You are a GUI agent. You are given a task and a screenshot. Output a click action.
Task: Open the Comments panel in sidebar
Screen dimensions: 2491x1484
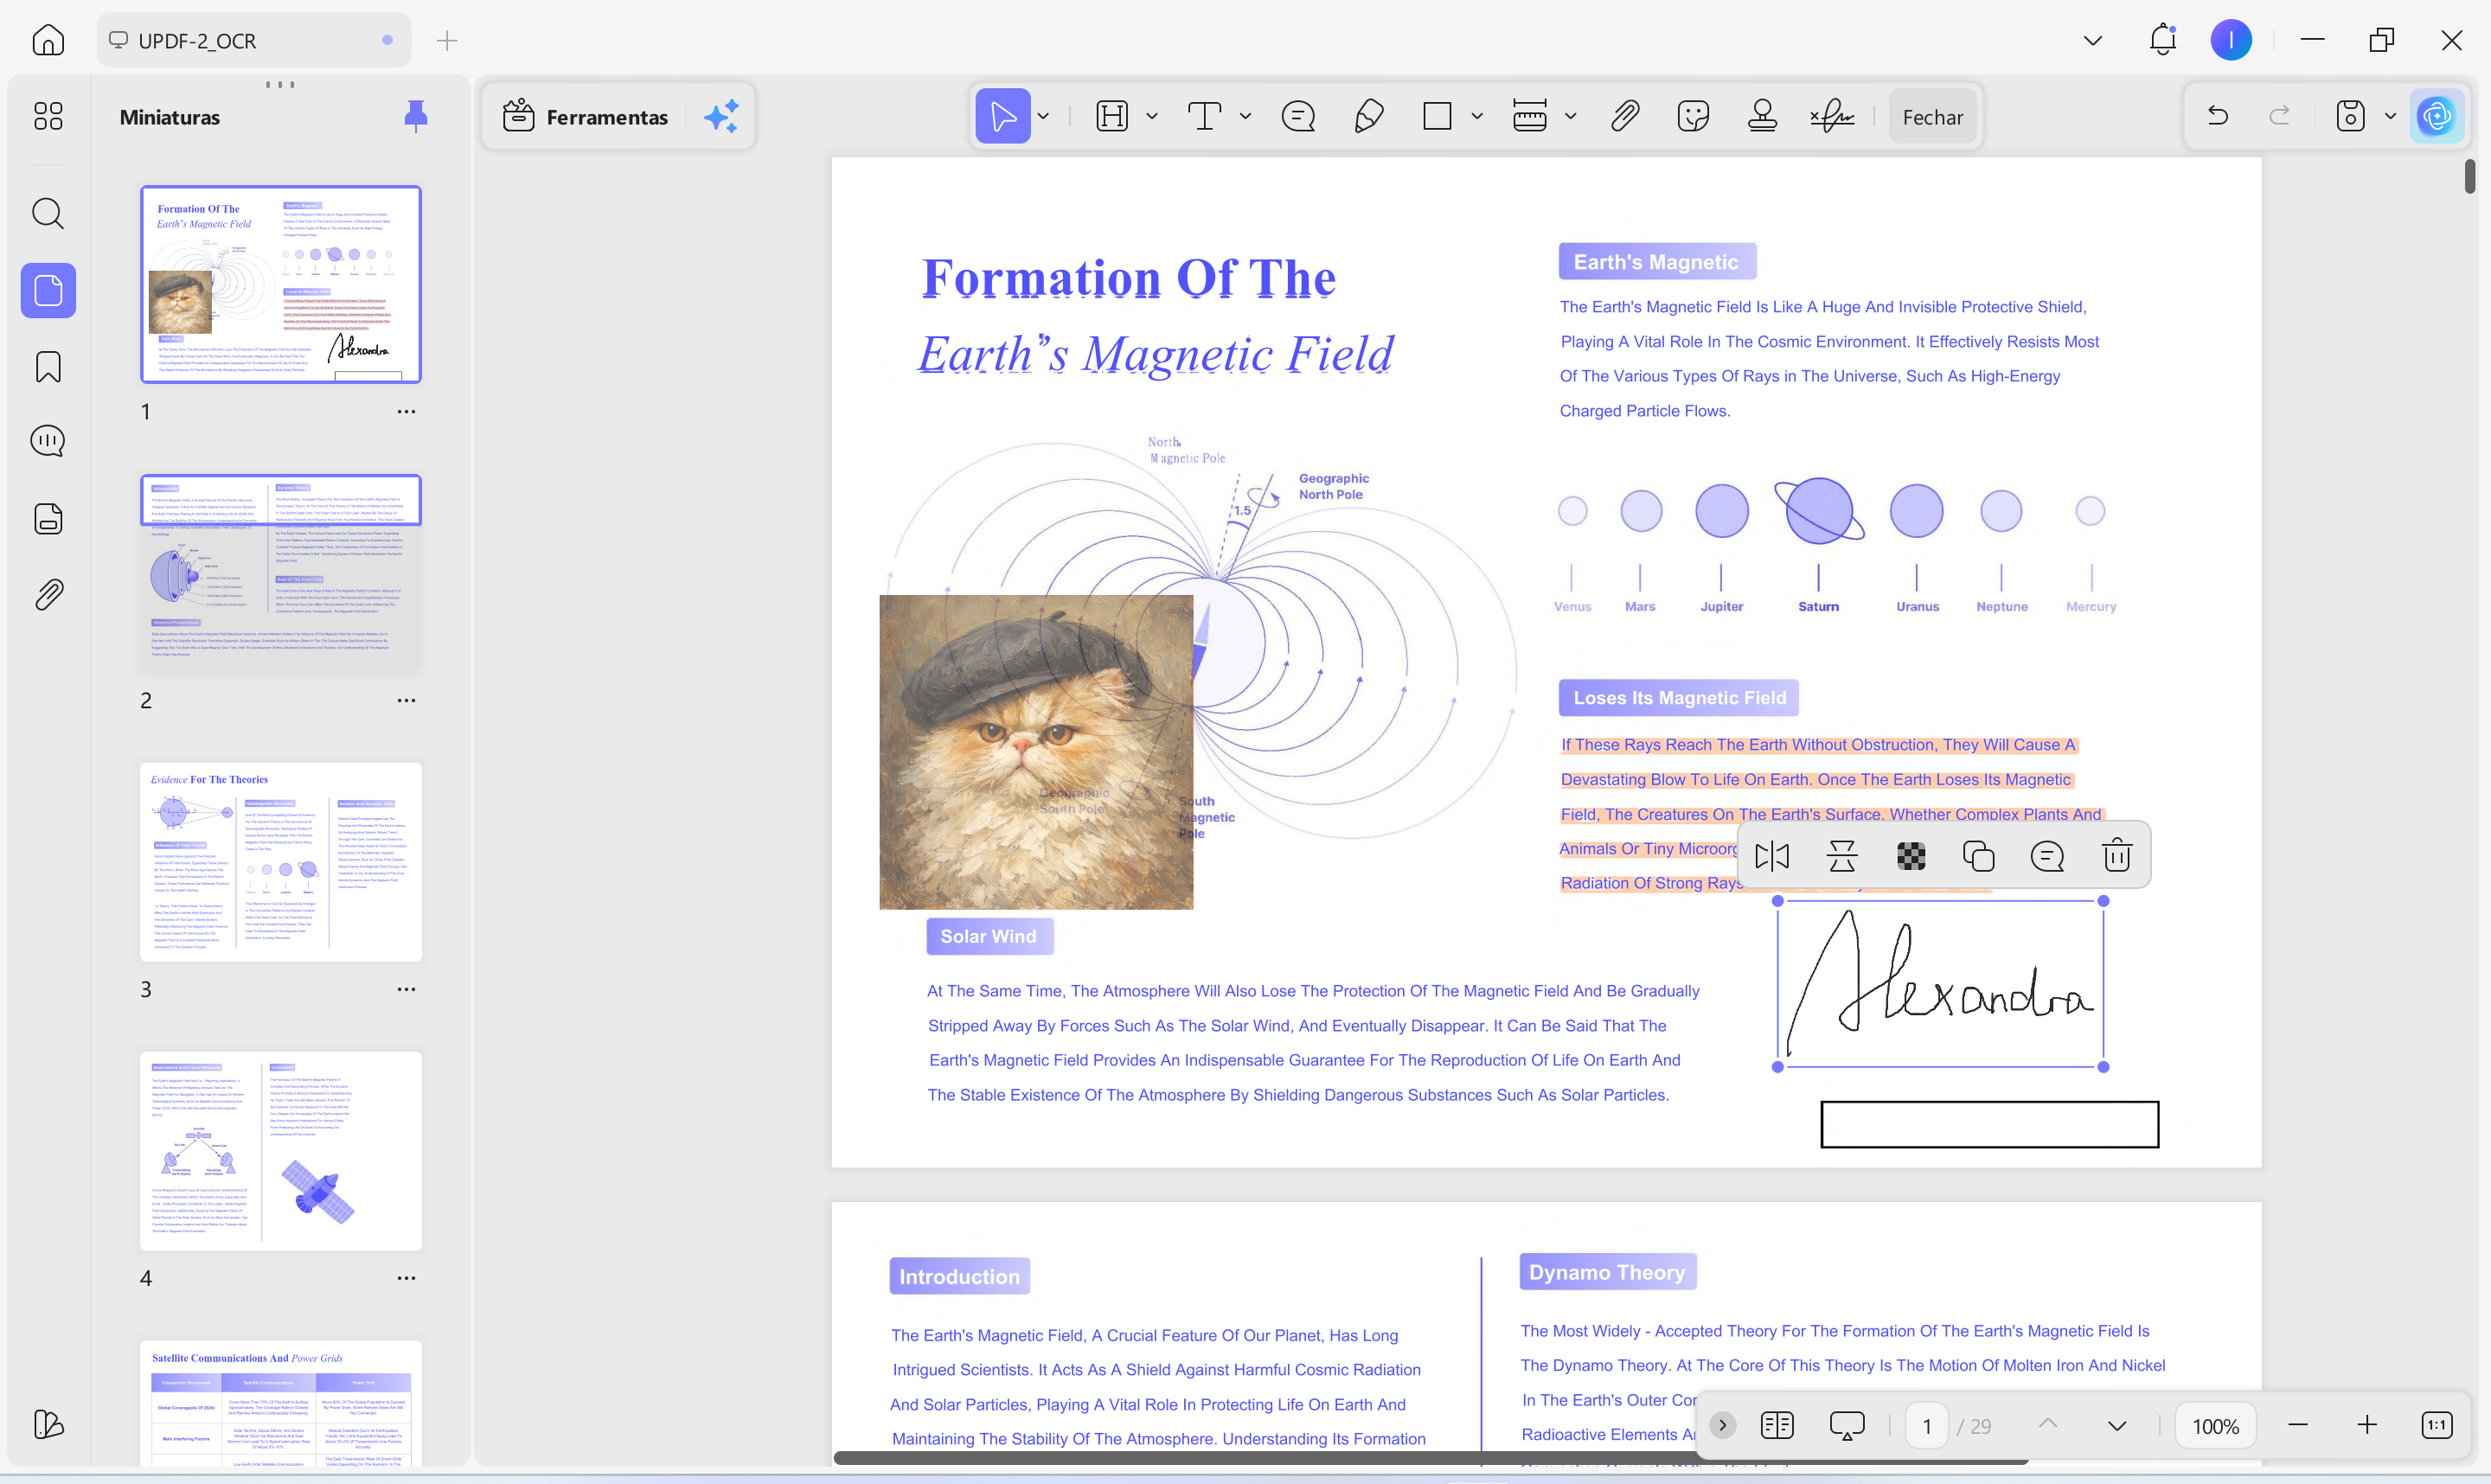(x=48, y=441)
